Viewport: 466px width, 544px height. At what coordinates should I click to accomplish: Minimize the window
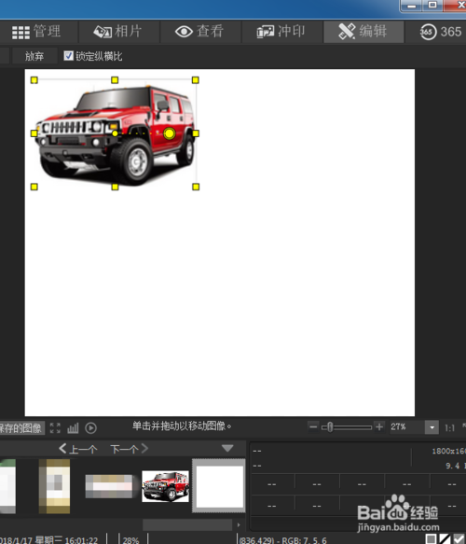pos(411,6)
